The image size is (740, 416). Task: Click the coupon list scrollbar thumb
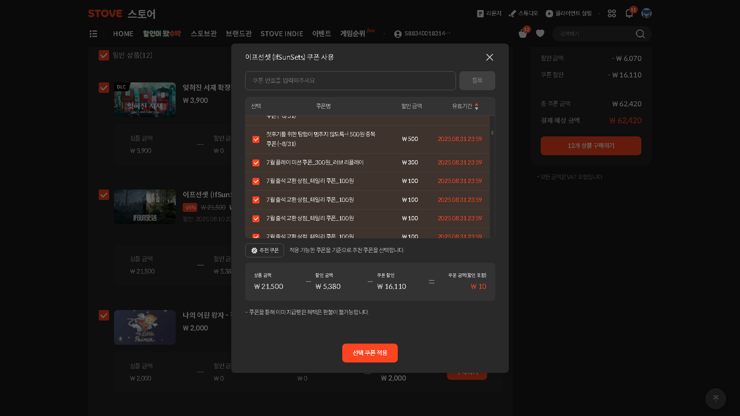click(492, 133)
